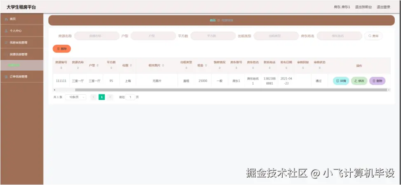Click the 大学生租房平台 title
Viewport: 401px width, 185px height.
[21, 7]
